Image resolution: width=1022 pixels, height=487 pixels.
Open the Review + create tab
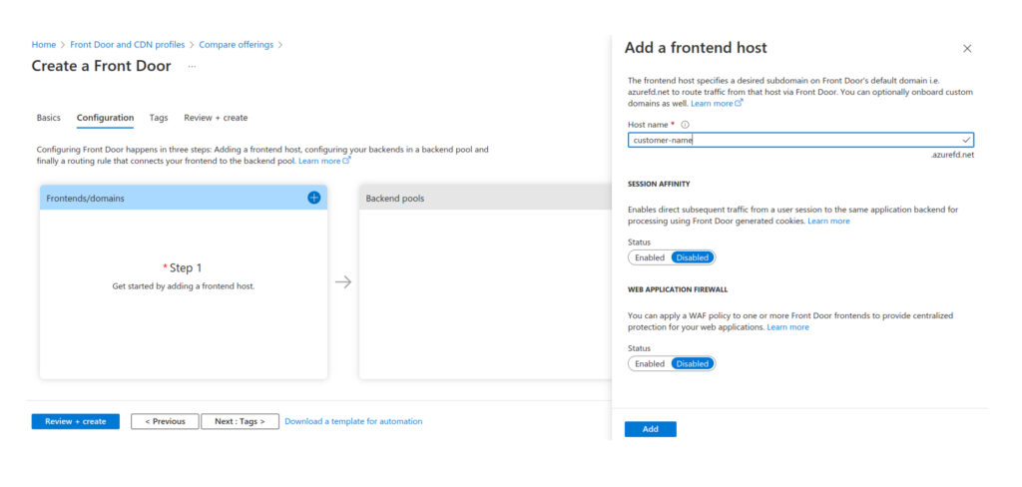pos(216,118)
